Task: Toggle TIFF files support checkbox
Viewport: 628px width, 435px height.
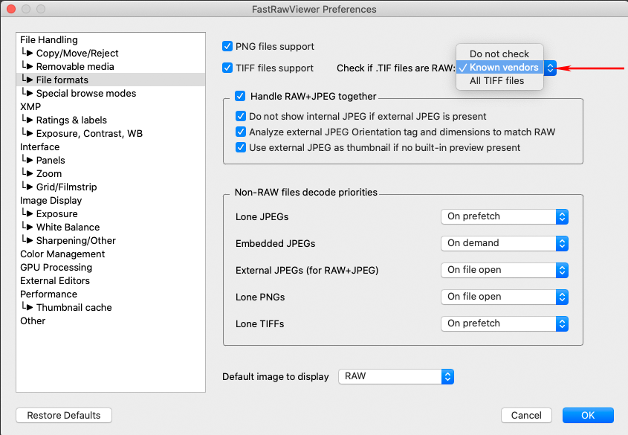Action: click(228, 68)
